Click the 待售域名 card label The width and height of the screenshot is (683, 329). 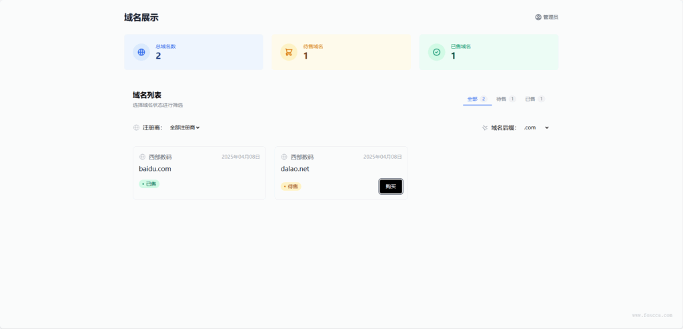[x=313, y=46]
